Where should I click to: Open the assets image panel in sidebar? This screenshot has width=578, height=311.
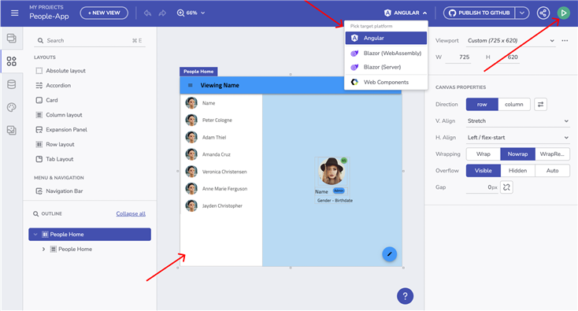pyautogui.click(x=12, y=130)
